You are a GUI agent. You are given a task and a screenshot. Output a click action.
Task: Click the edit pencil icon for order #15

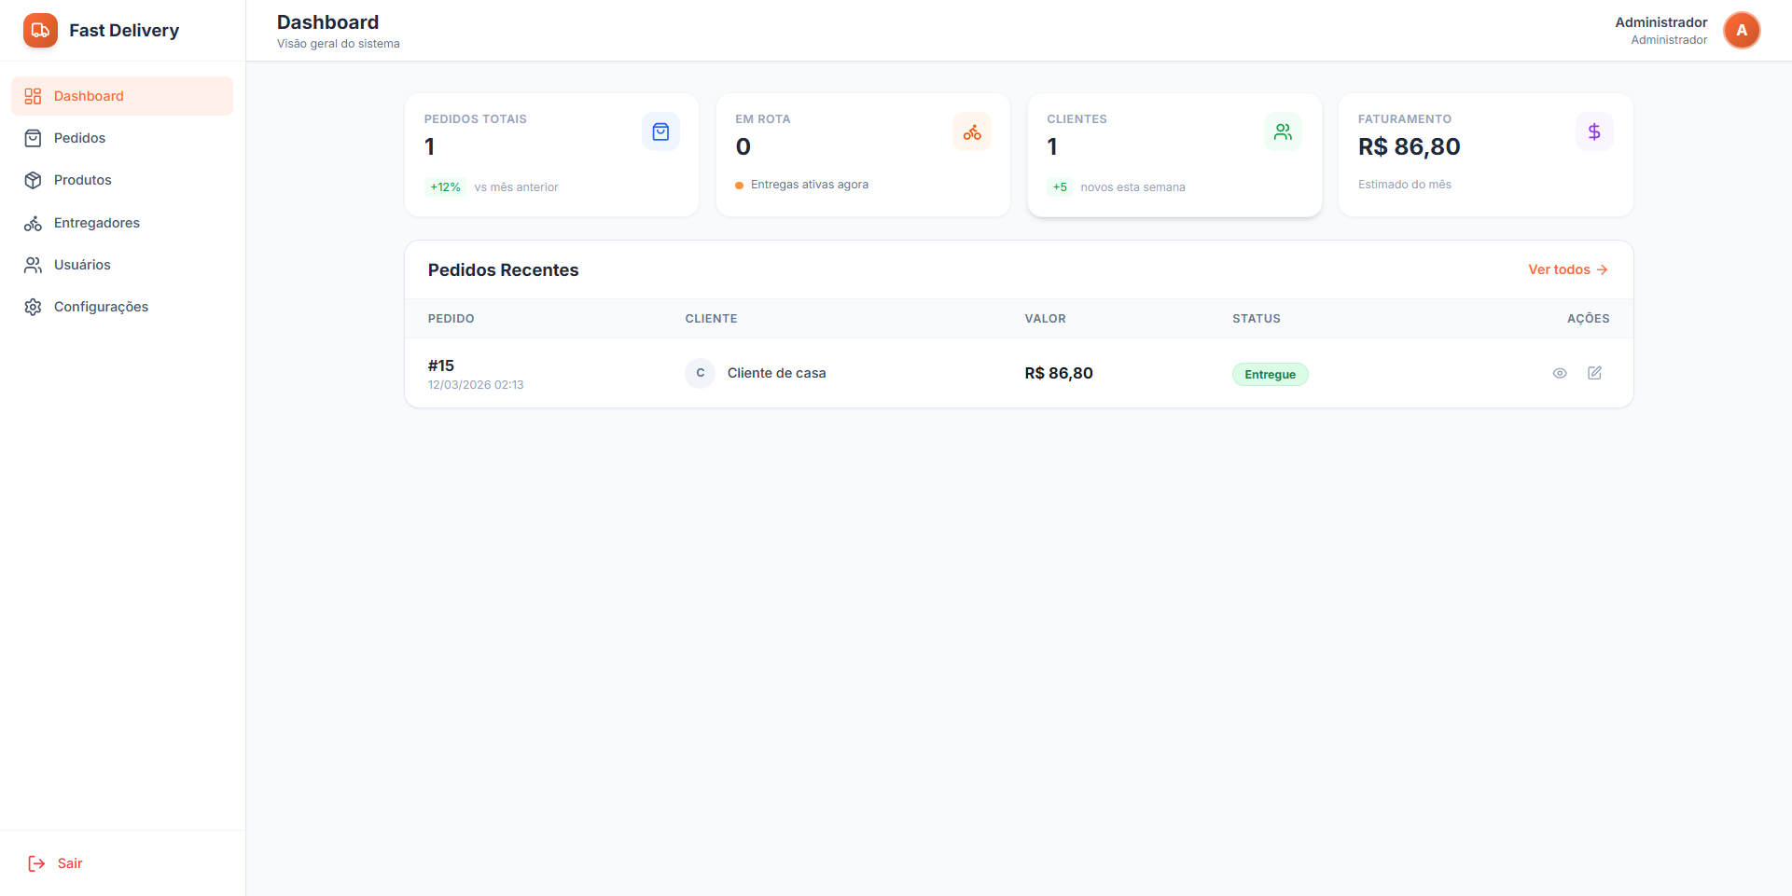1594,373
